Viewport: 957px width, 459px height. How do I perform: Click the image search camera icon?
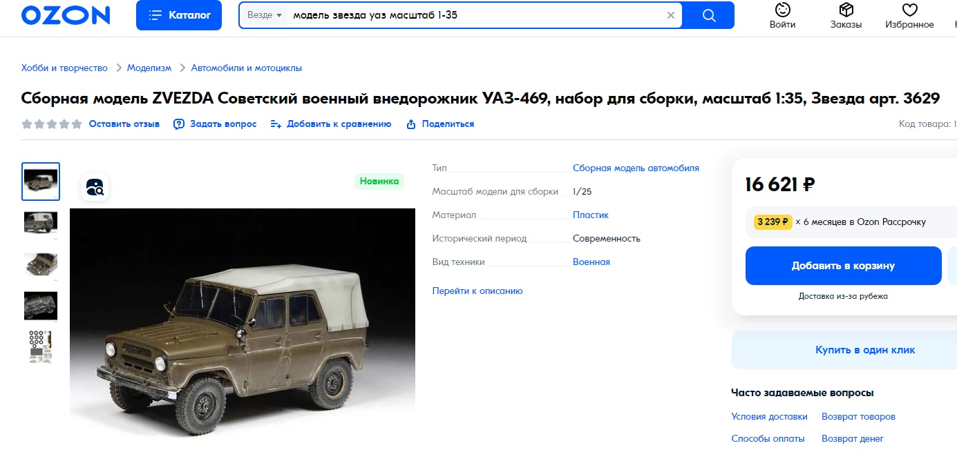coord(95,186)
